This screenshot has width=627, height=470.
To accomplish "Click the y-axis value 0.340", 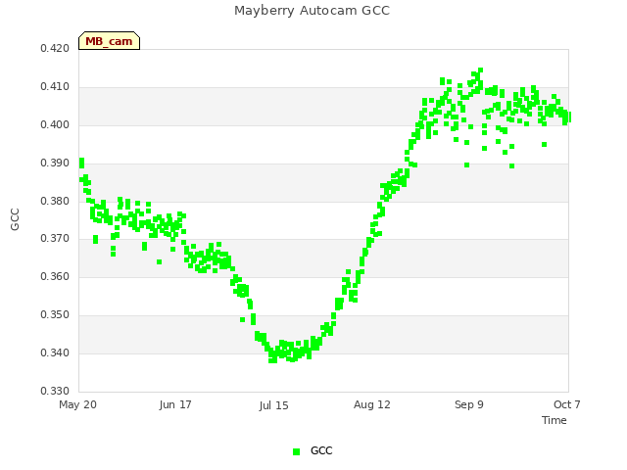I will pyautogui.click(x=55, y=352).
